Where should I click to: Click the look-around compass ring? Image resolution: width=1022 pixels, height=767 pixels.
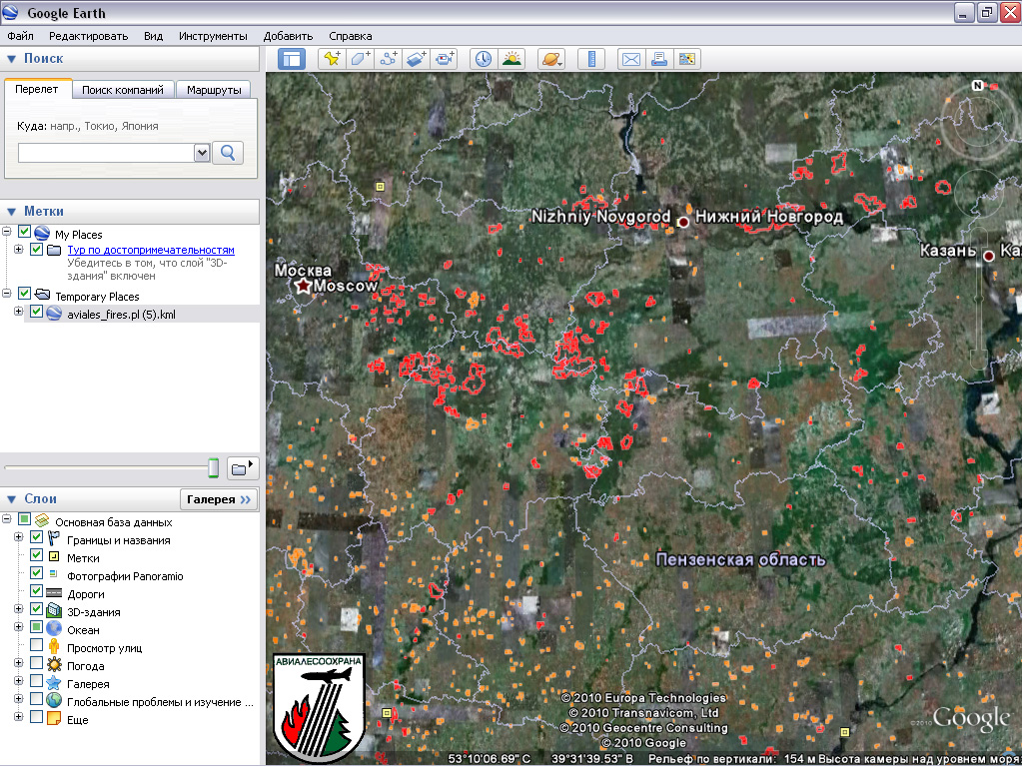point(977,122)
